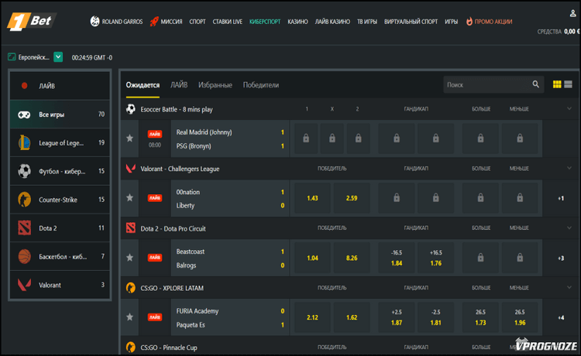Collapse the Dota Pro Circuit section chevron
Image resolution: width=581 pixels, height=356 pixels.
(569, 228)
